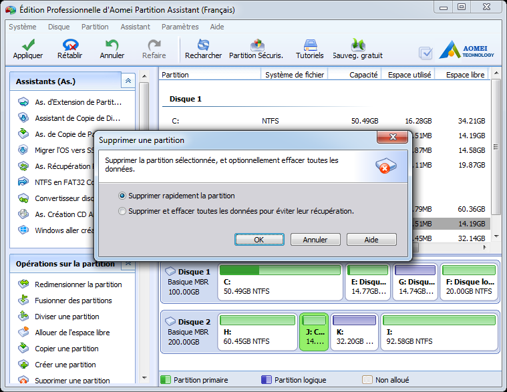Open the Assistant menu
Screen dimensions: 507x392
click(x=135, y=27)
